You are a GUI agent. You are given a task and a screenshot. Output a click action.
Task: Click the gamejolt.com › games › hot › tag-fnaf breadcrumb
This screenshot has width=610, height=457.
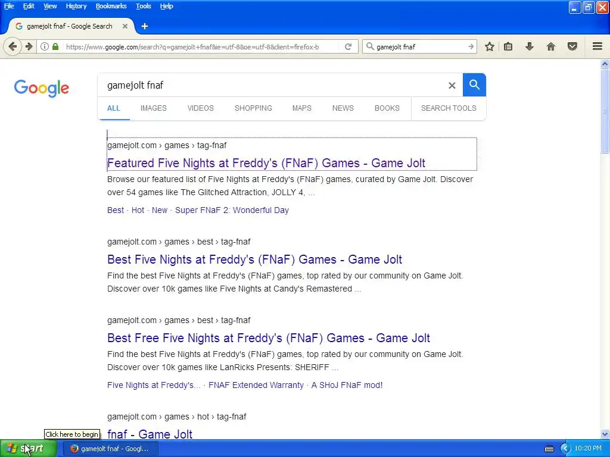click(176, 417)
